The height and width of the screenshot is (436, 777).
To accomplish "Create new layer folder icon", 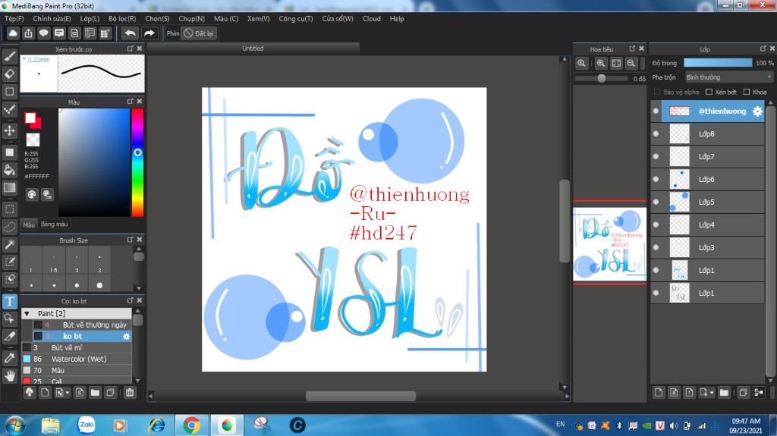I will (724, 393).
